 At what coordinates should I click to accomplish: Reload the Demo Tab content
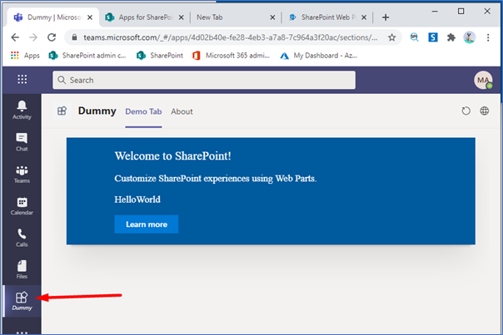(466, 111)
